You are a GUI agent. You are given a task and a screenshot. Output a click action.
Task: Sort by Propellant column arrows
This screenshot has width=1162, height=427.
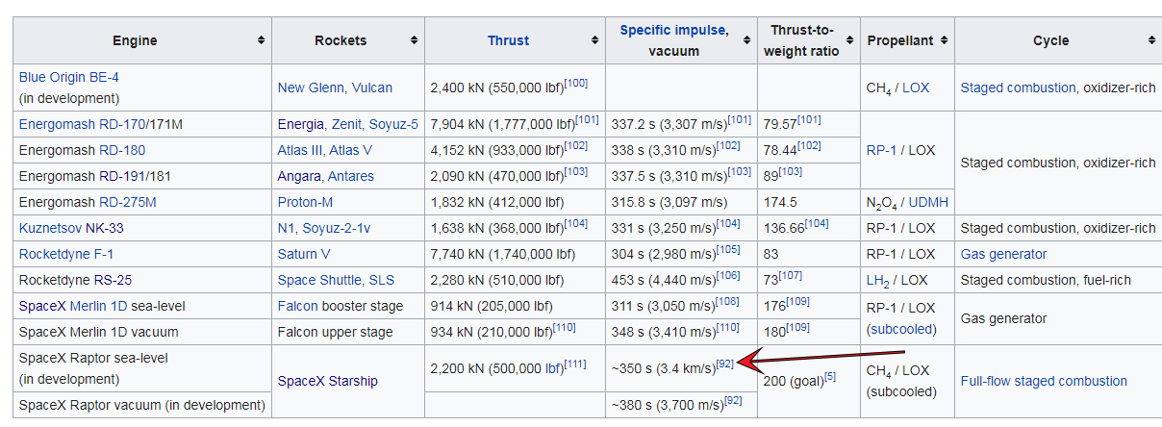point(945,40)
